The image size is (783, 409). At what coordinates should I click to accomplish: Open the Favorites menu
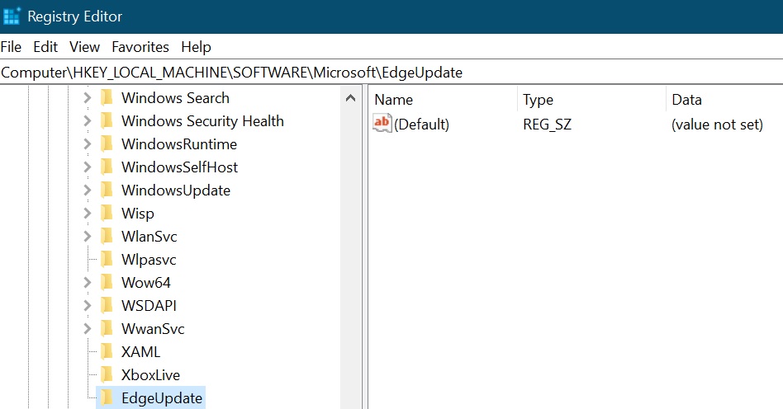tap(140, 47)
